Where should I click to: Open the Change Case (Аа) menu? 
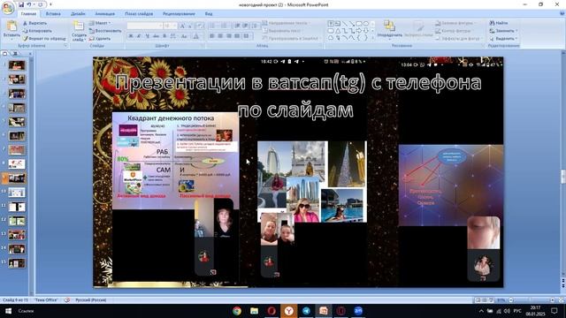coord(184,36)
